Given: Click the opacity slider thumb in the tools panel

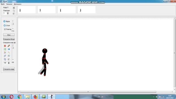Looking at the screenshot, I should (x=13, y=48).
